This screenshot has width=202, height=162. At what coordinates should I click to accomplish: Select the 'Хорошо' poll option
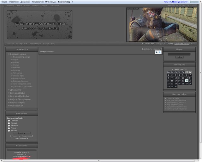(x=9, y=123)
